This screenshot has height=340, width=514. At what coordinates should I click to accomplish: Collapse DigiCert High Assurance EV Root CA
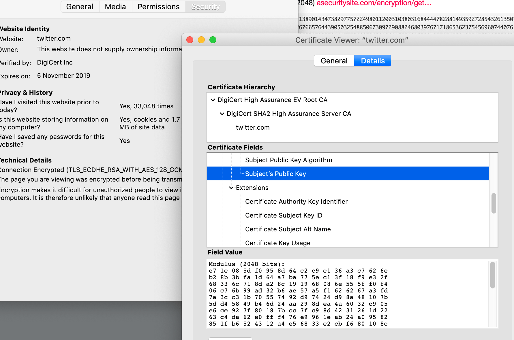point(213,100)
